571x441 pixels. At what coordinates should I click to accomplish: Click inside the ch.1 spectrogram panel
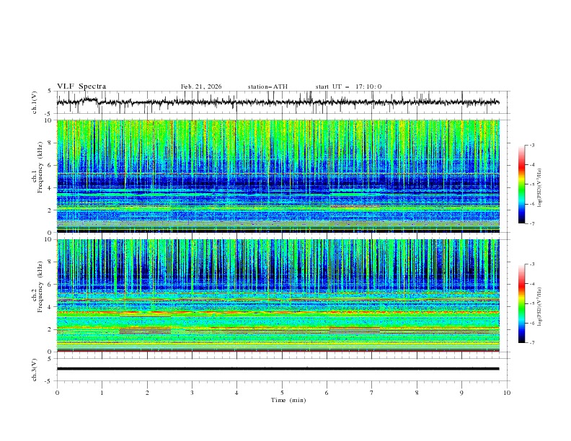click(x=278, y=176)
